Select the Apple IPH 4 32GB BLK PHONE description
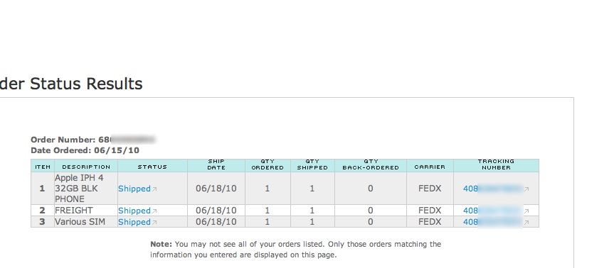The width and height of the screenshot is (614, 268). tap(80, 189)
